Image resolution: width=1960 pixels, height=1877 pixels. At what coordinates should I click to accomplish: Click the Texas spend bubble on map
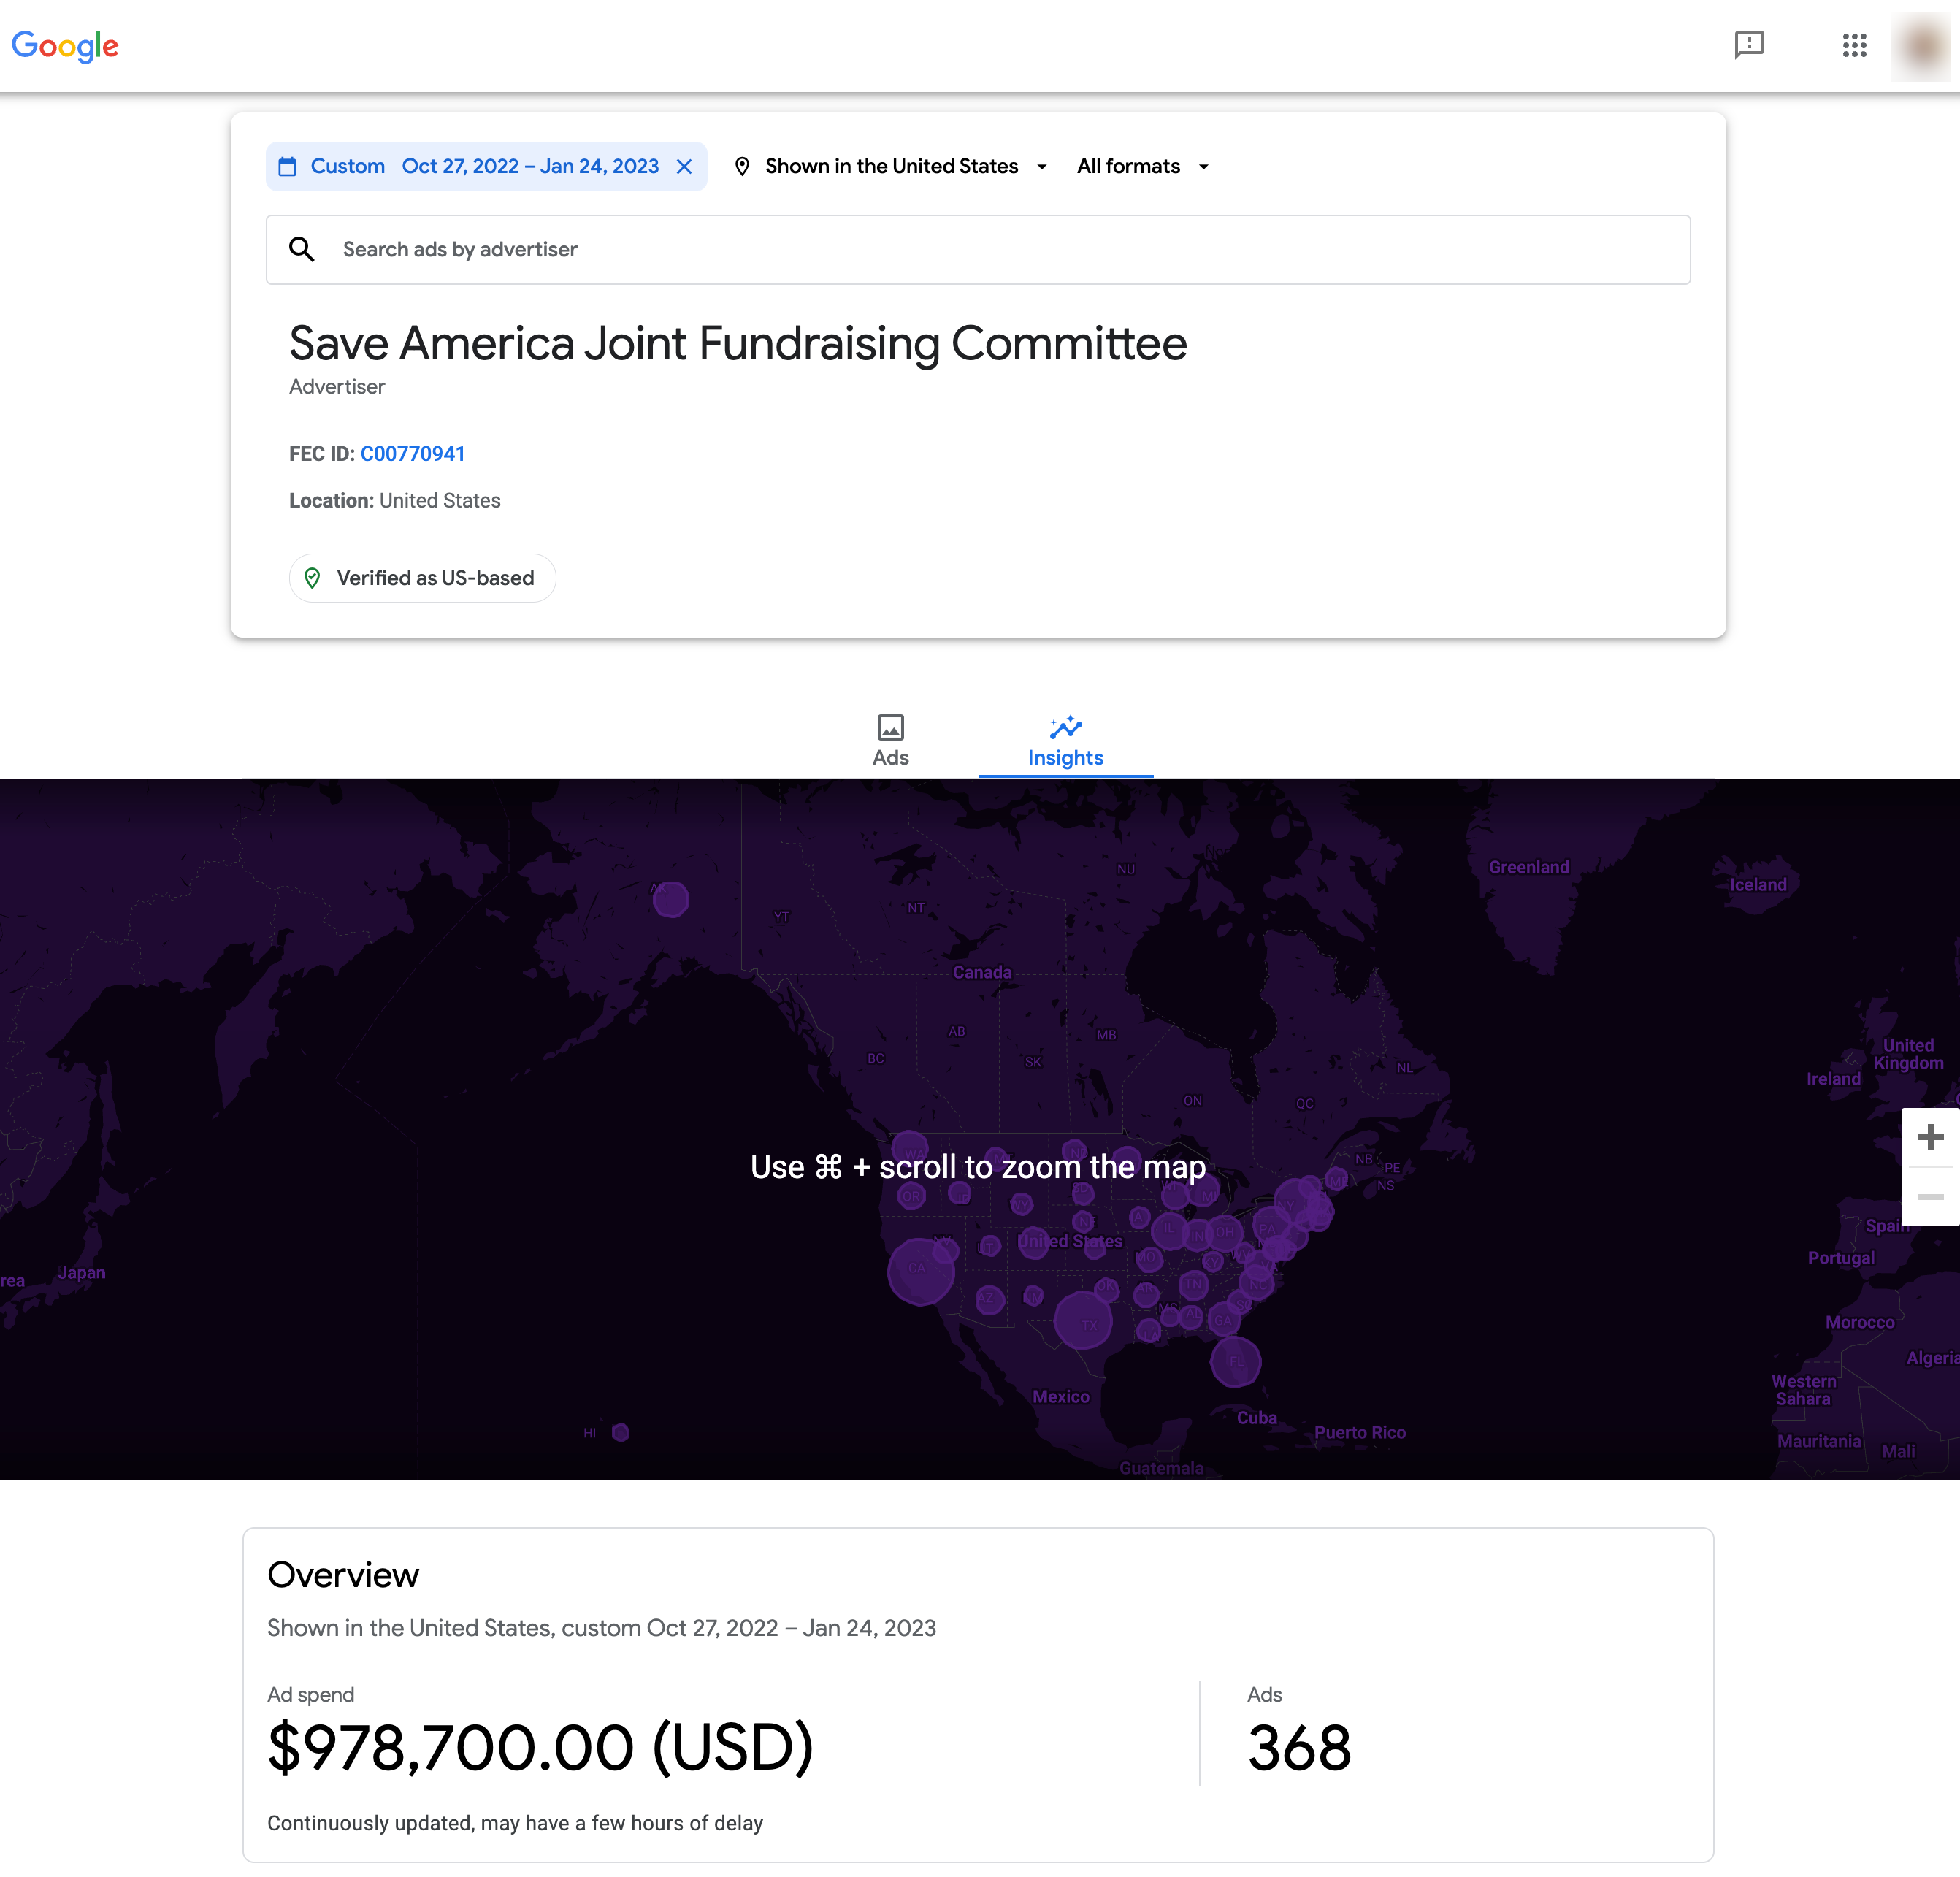1083,1320
